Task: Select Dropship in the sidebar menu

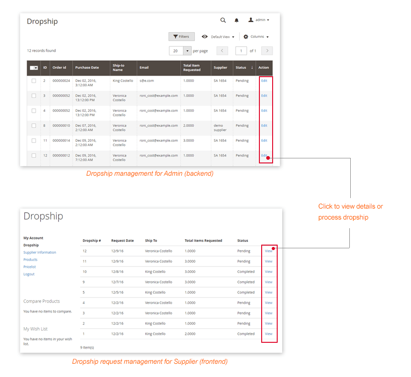Action: [x=30, y=245]
